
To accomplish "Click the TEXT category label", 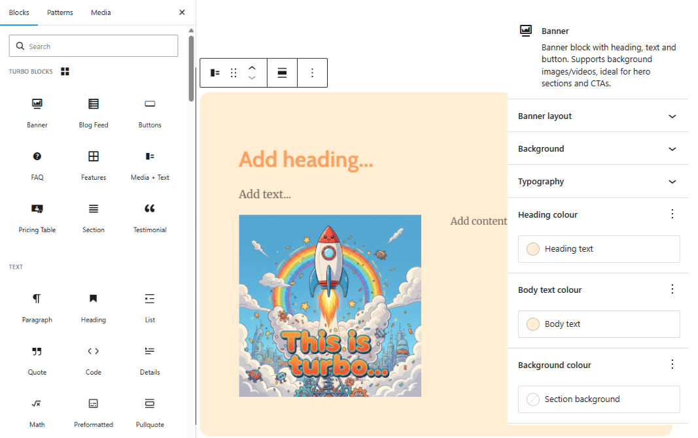I will 16,267.
